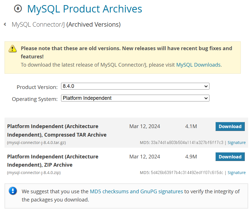The image size is (249, 210).
Task: Open MD5 checksums and GnuPG signatures link
Action: pyautogui.click(x=137, y=191)
